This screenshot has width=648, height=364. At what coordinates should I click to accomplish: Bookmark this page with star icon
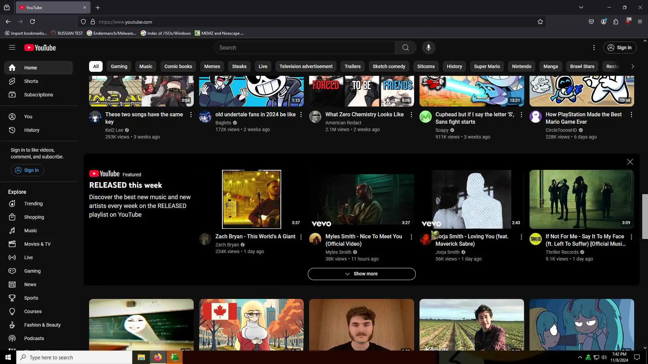click(540, 22)
